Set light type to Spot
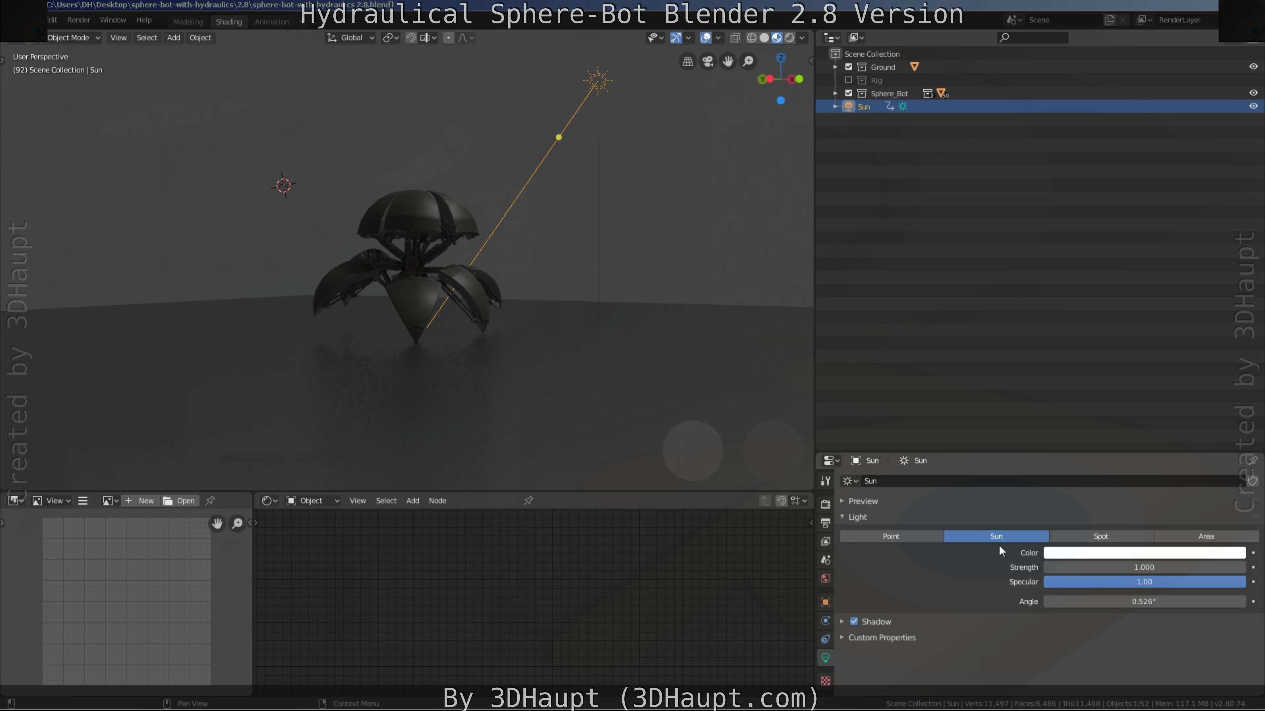This screenshot has width=1265, height=711. tap(1101, 536)
